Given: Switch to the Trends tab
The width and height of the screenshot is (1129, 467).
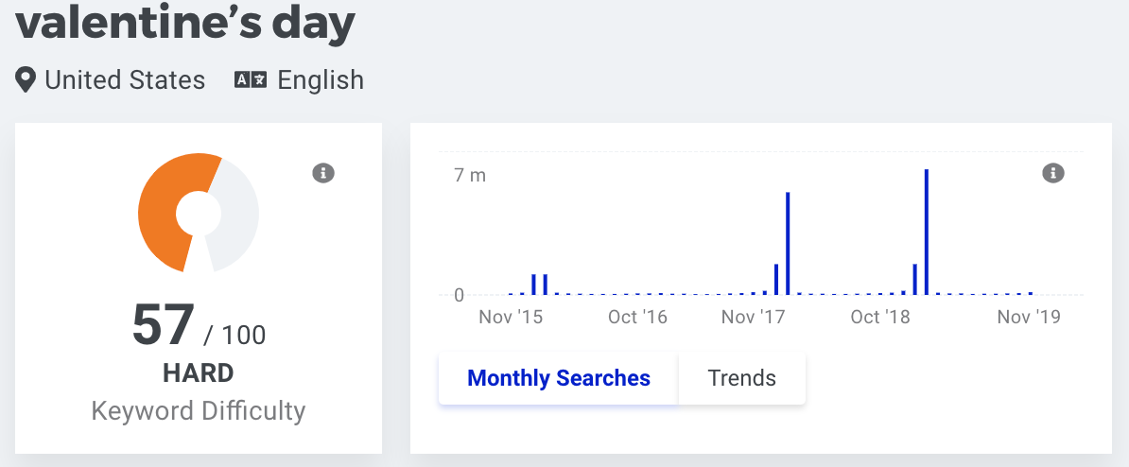Looking at the screenshot, I should click(x=741, y=378).
